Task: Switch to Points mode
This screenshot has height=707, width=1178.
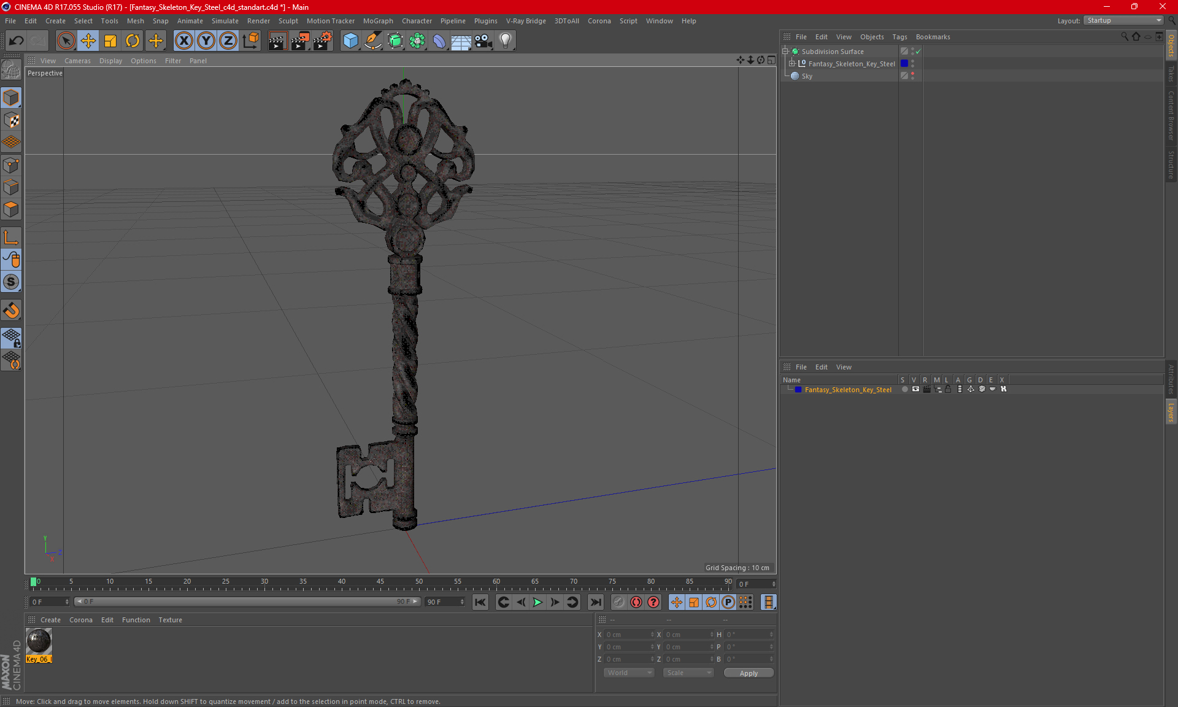Action: coord(11,165)
